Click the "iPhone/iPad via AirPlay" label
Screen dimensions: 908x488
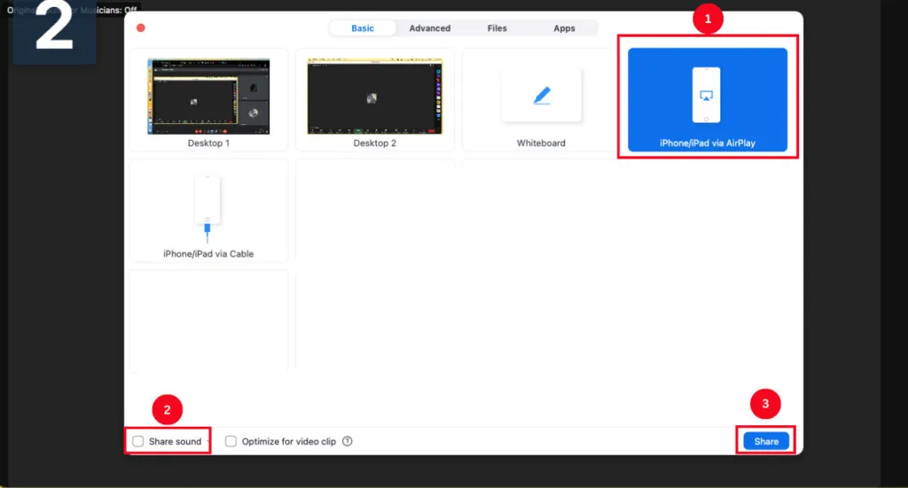(708, 143)
